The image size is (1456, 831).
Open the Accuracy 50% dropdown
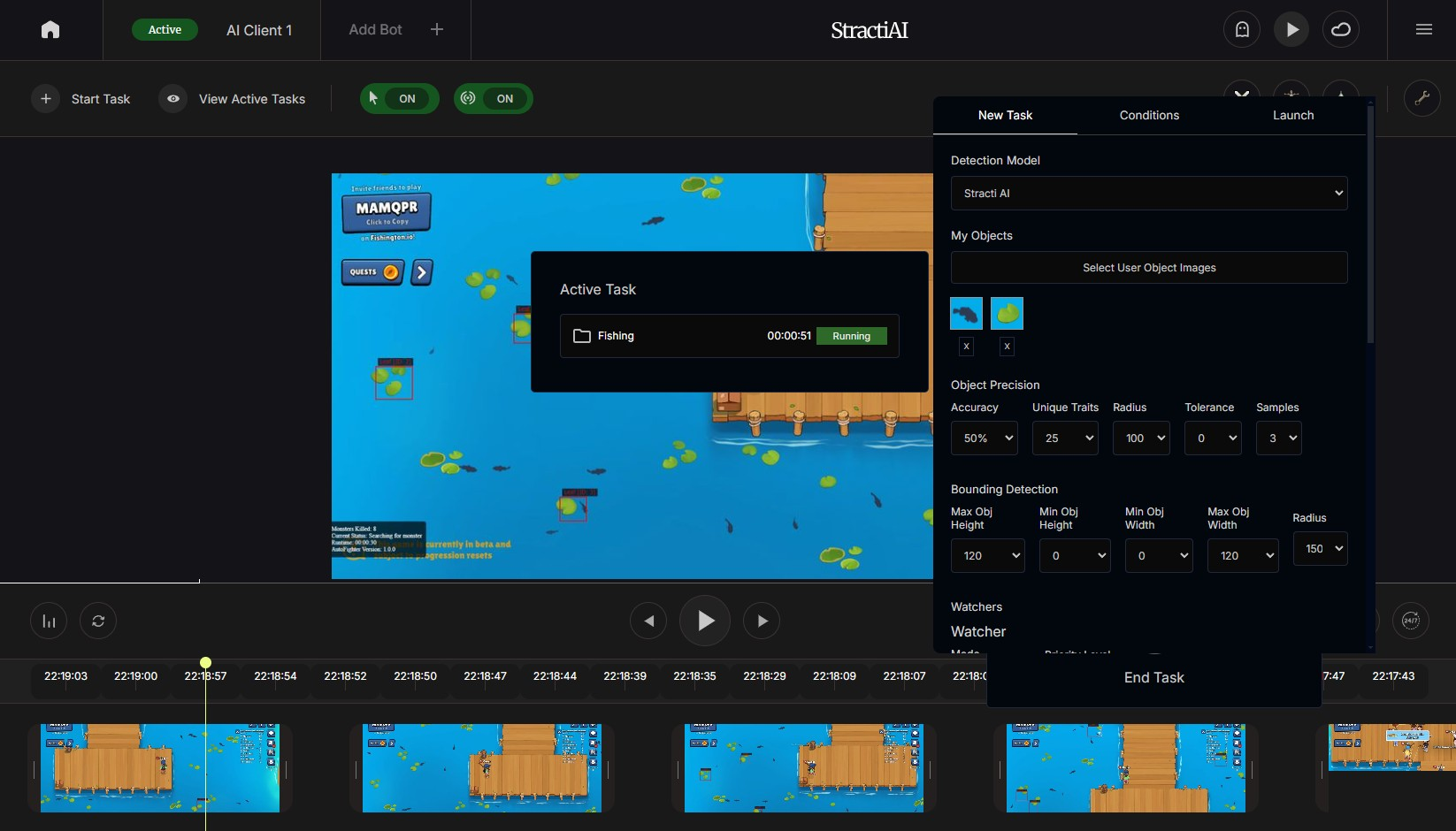coord(985,438)
